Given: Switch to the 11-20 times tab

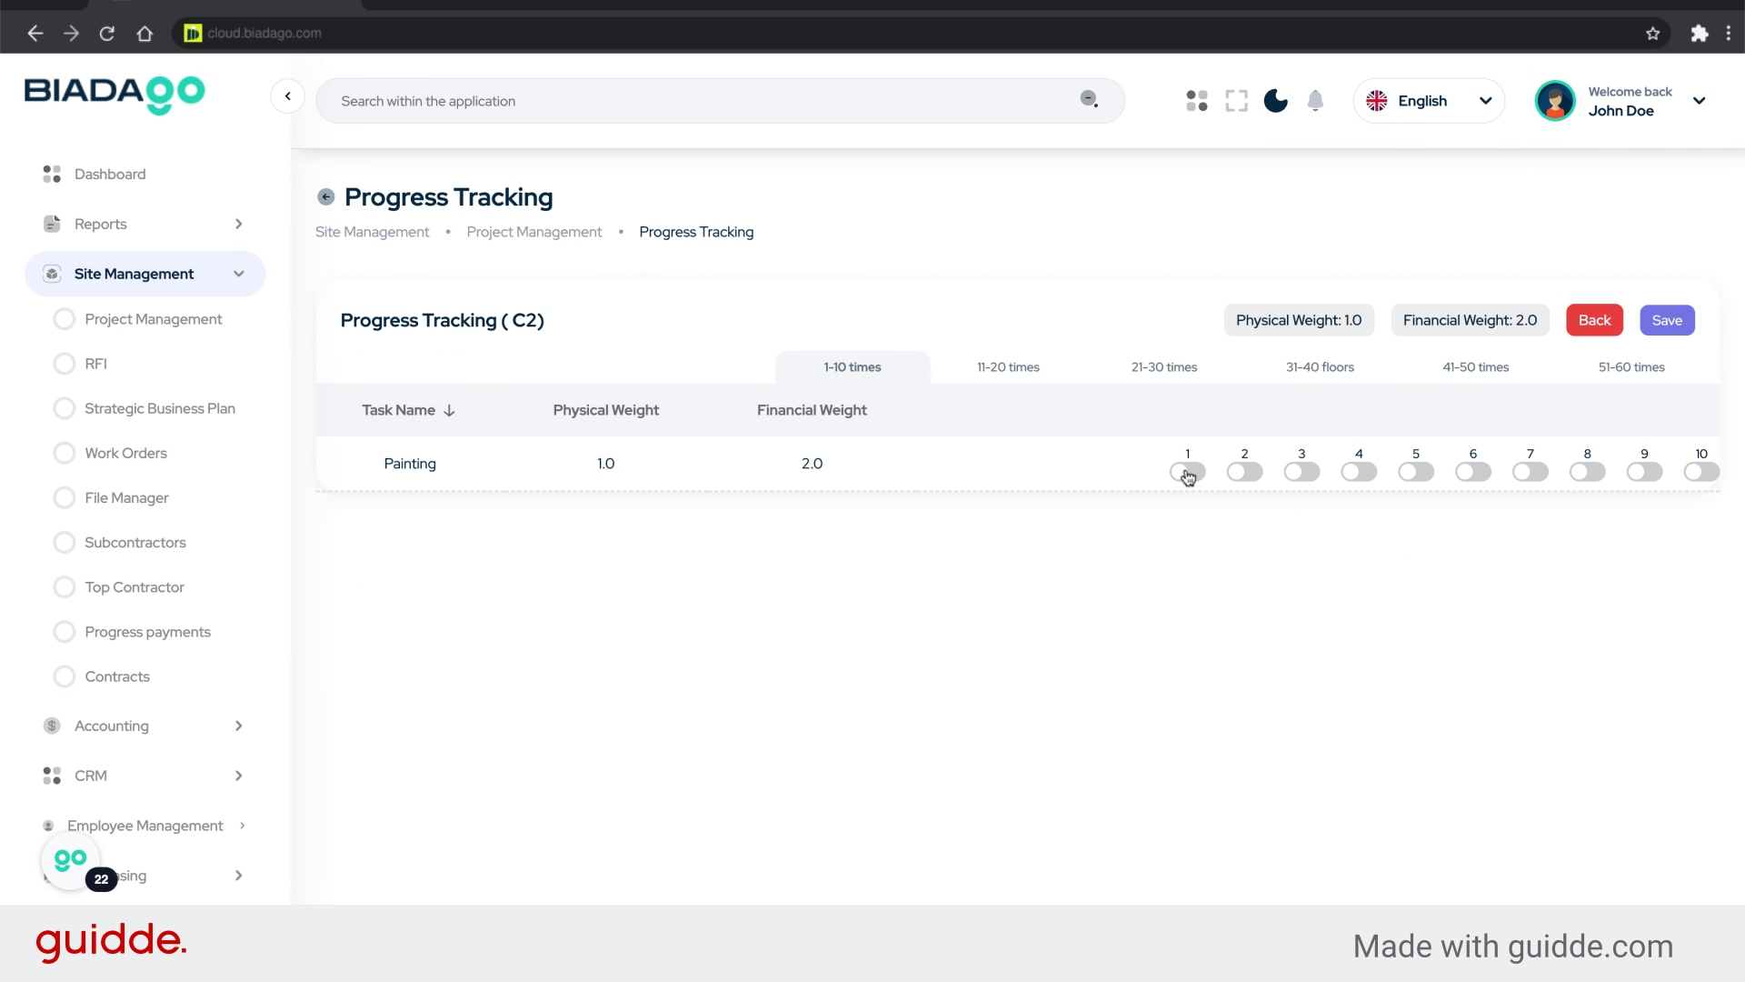Looking at the screenshot, I should 1008,367.
